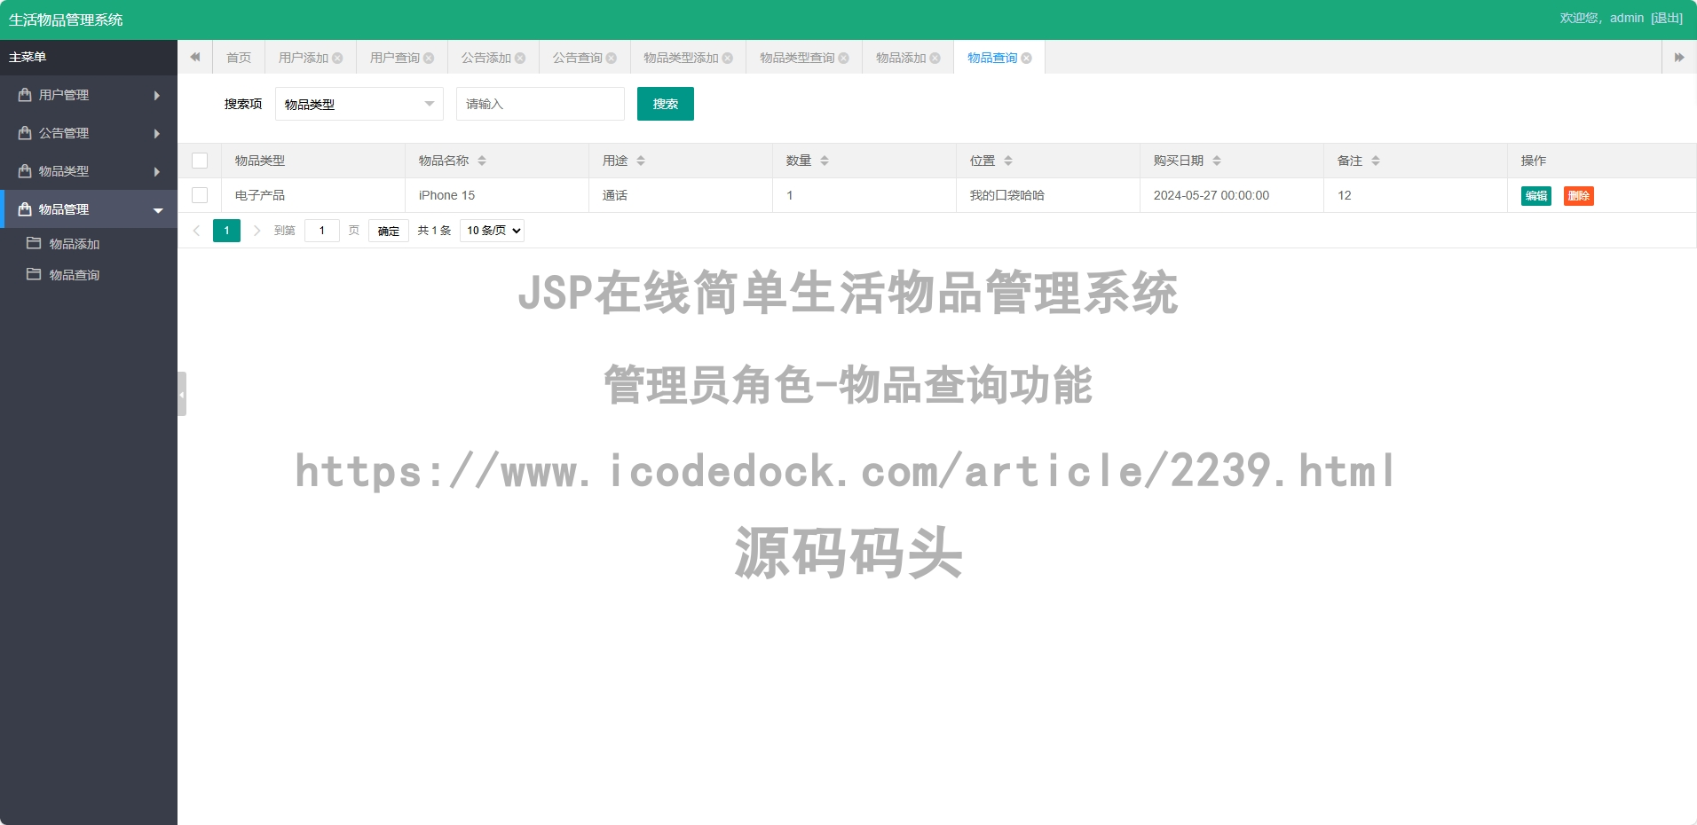The width and height of the screenshot is (1697, 825).
Task: Click folder icon beside 物品添加
Action: 34,243
